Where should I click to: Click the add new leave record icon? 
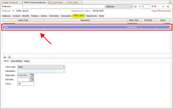coord(5,57)
